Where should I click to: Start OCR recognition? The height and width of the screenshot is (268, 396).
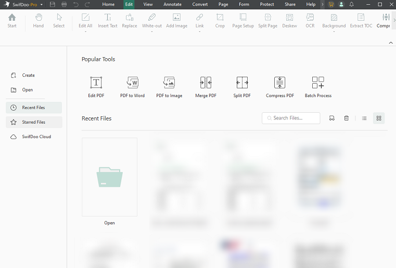click(x=310, y=21)
